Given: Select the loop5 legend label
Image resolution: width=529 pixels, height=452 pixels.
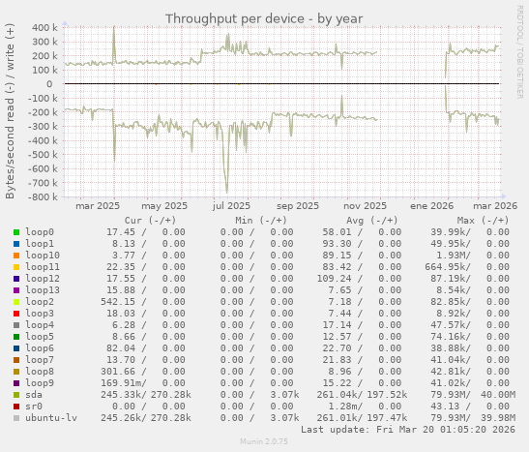Looking at the screenshot, I should [x=40, y=337].
